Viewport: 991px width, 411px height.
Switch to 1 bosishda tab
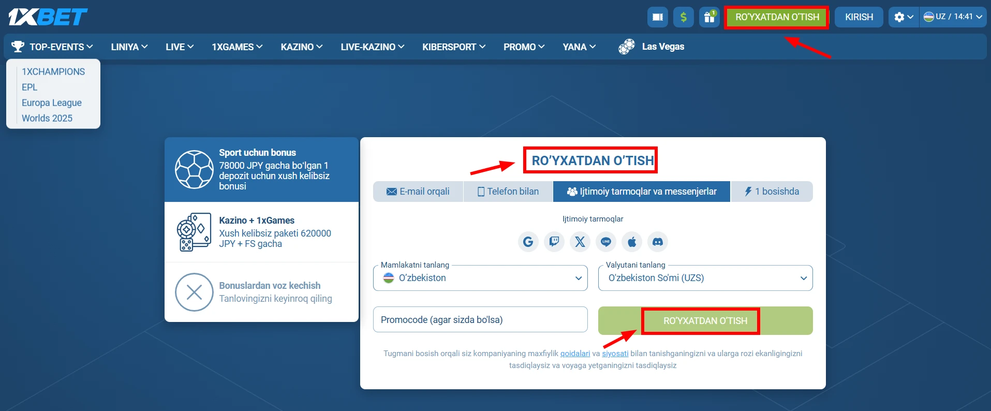pos(772,192)
